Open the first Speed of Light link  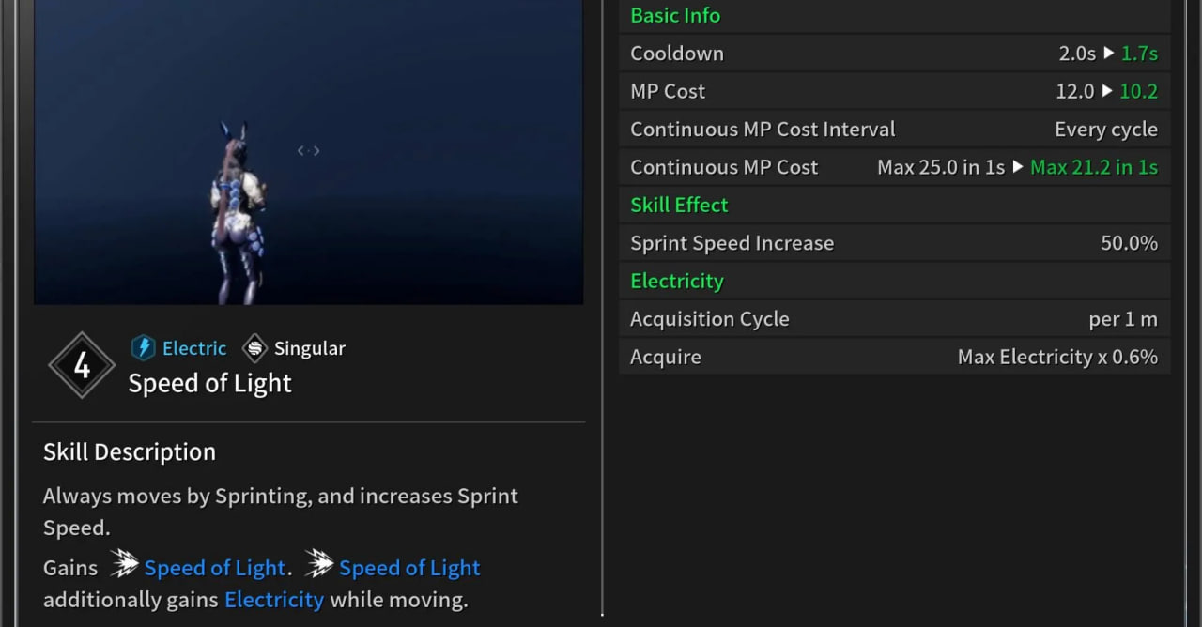214,568
